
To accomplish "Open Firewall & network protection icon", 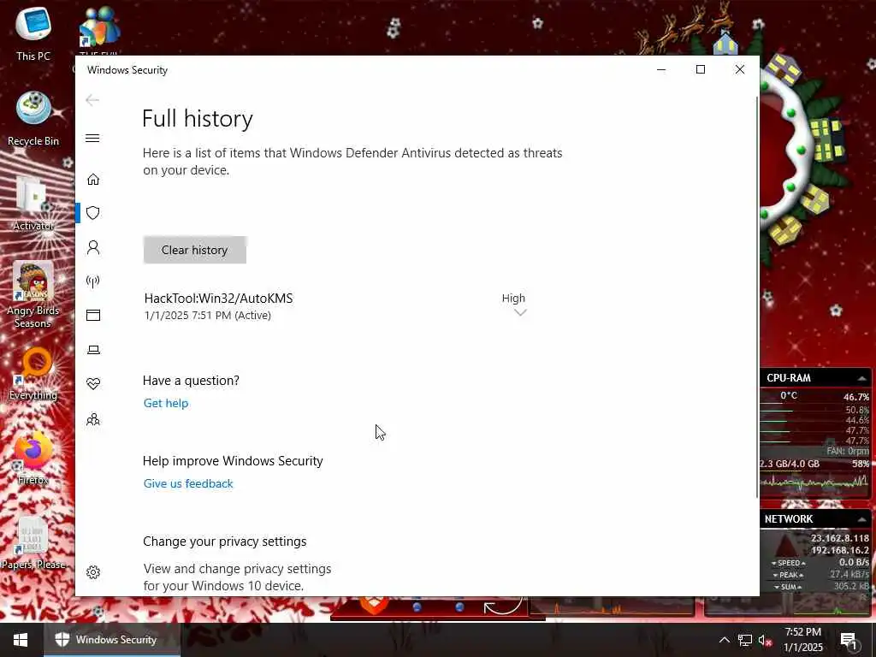I will pyautogui.click(x=93, y=281).
